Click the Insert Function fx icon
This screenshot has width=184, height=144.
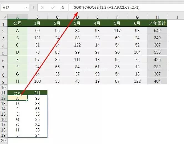(63, 8)
